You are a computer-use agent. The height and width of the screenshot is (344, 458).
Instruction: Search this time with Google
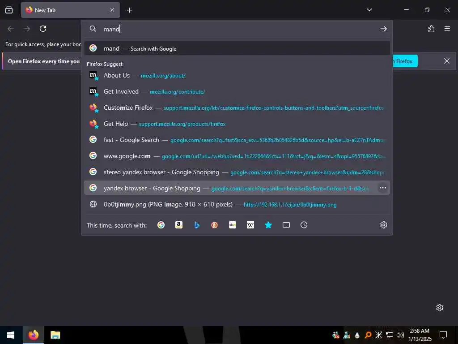pos(161,225)
